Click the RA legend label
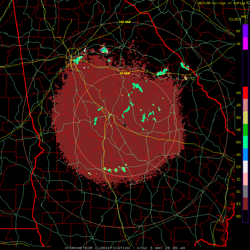Viewport: 250px width, 250px height. pyautogui.click(x=239, y=142)
